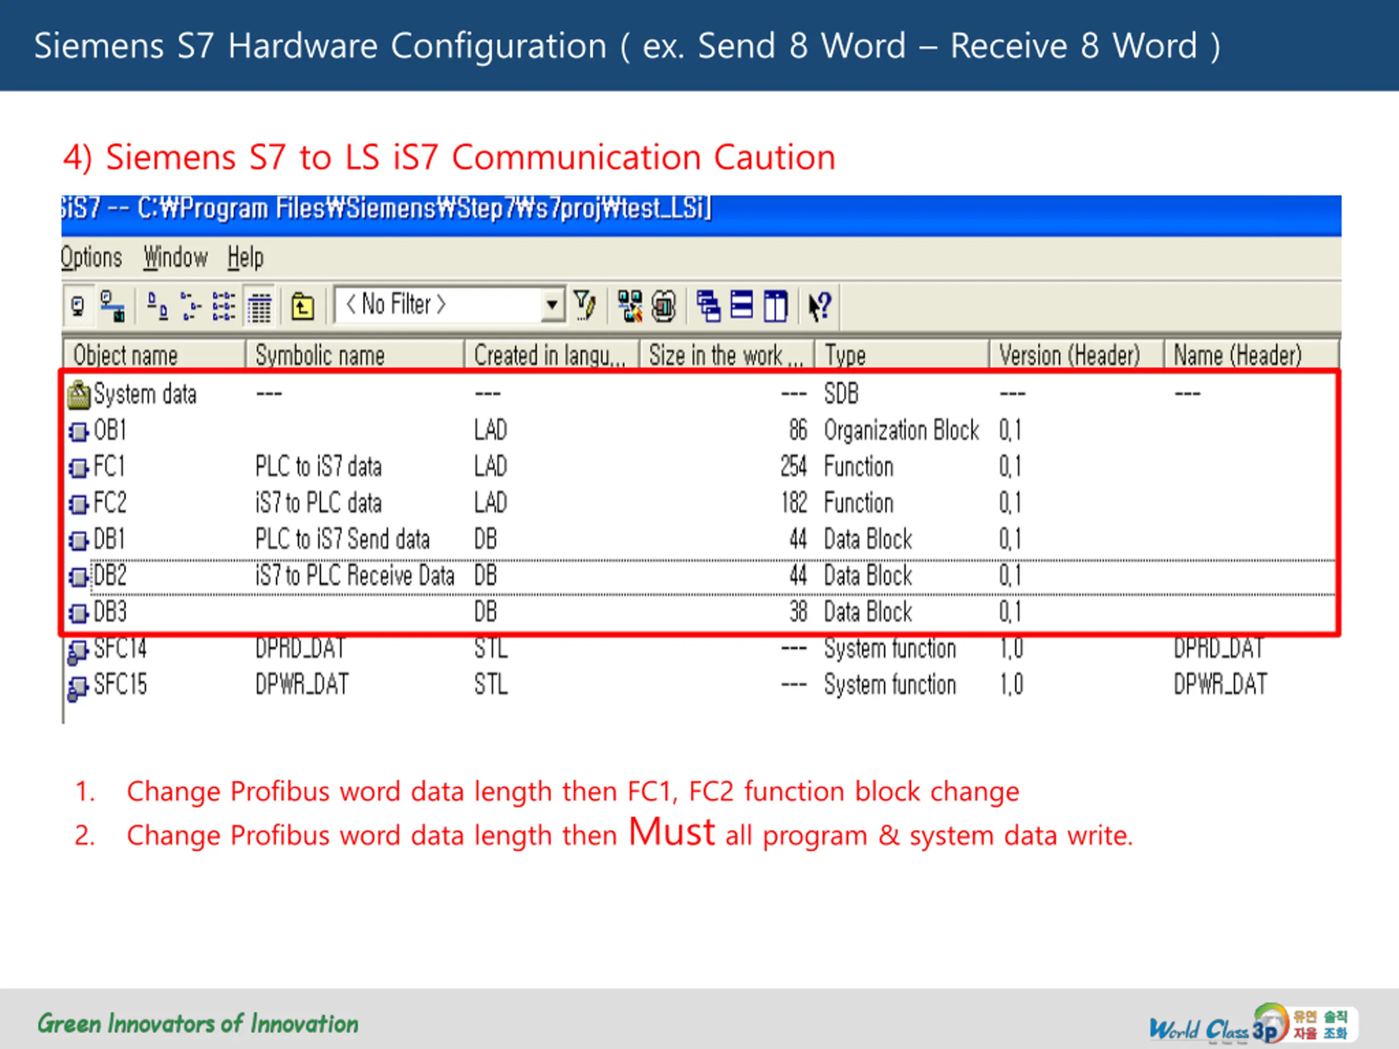Click the 'OB1' object name
The width and height of the screenshot is (1399, 1049).
click(x=110, y=431)
